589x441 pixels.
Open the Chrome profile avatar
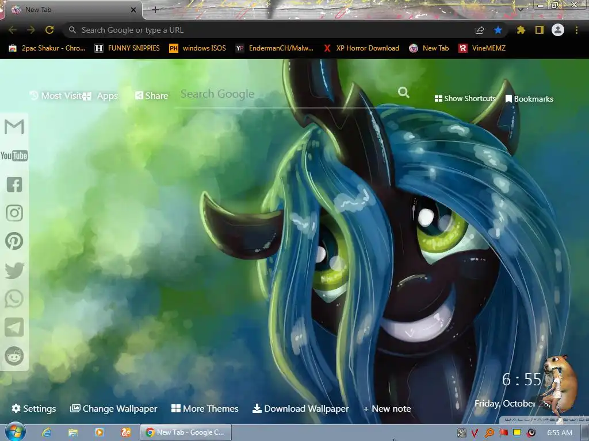pyautogui.click(x=558, y=30)
